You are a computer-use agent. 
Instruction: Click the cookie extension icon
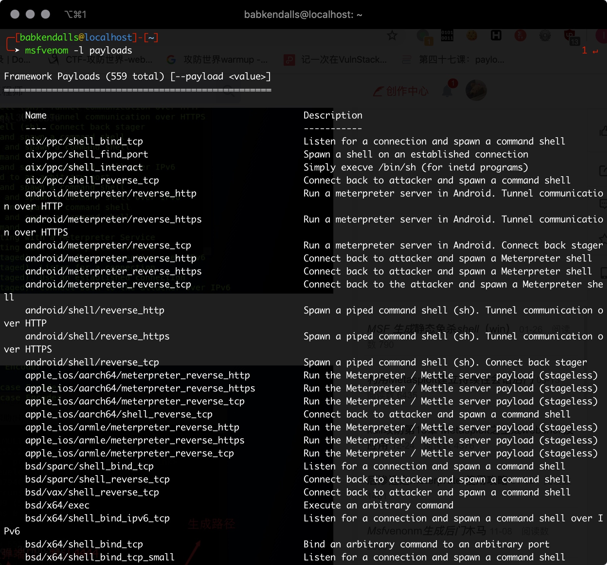(x=472, y=36)
